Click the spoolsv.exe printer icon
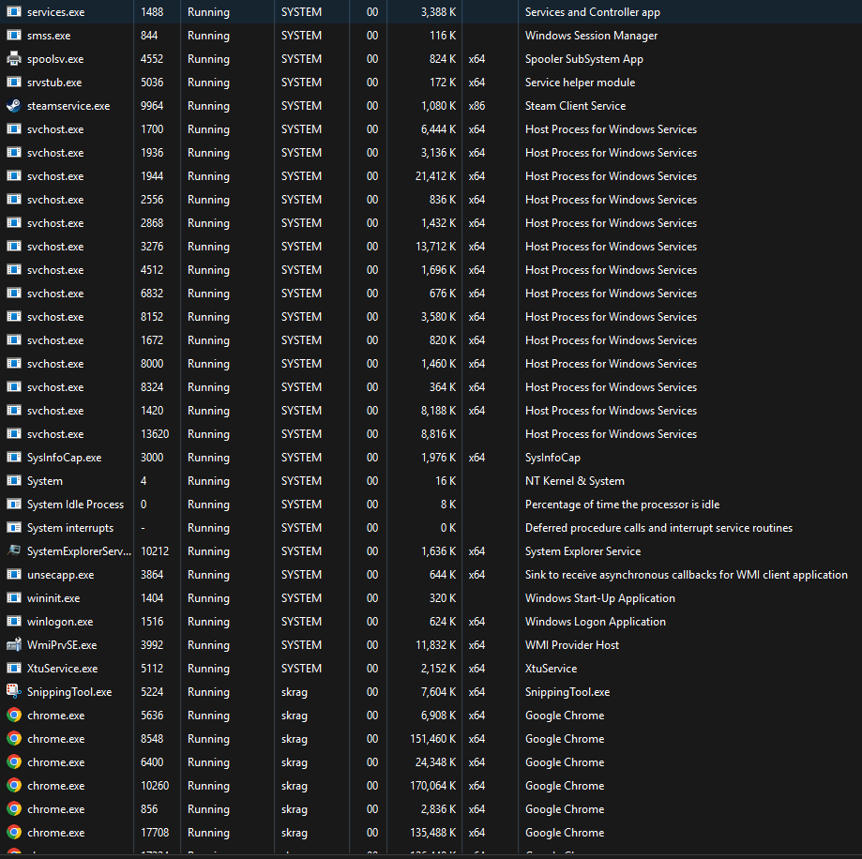862x859 pixels. coord(14,59)
